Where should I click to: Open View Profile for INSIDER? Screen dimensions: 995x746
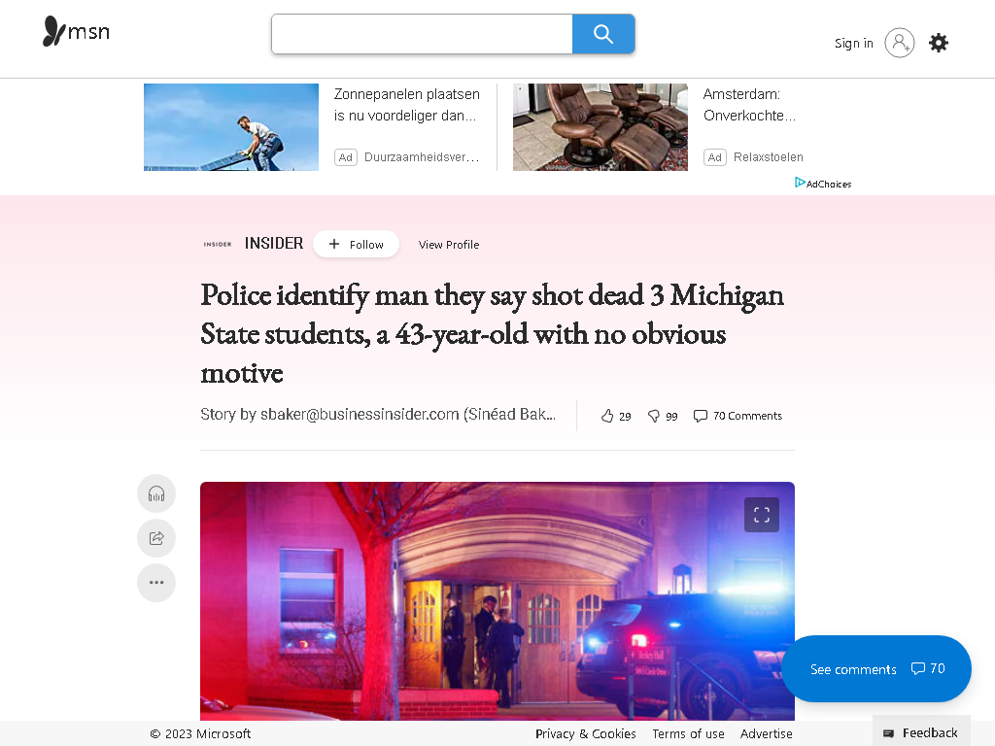(x=449, y=245)
